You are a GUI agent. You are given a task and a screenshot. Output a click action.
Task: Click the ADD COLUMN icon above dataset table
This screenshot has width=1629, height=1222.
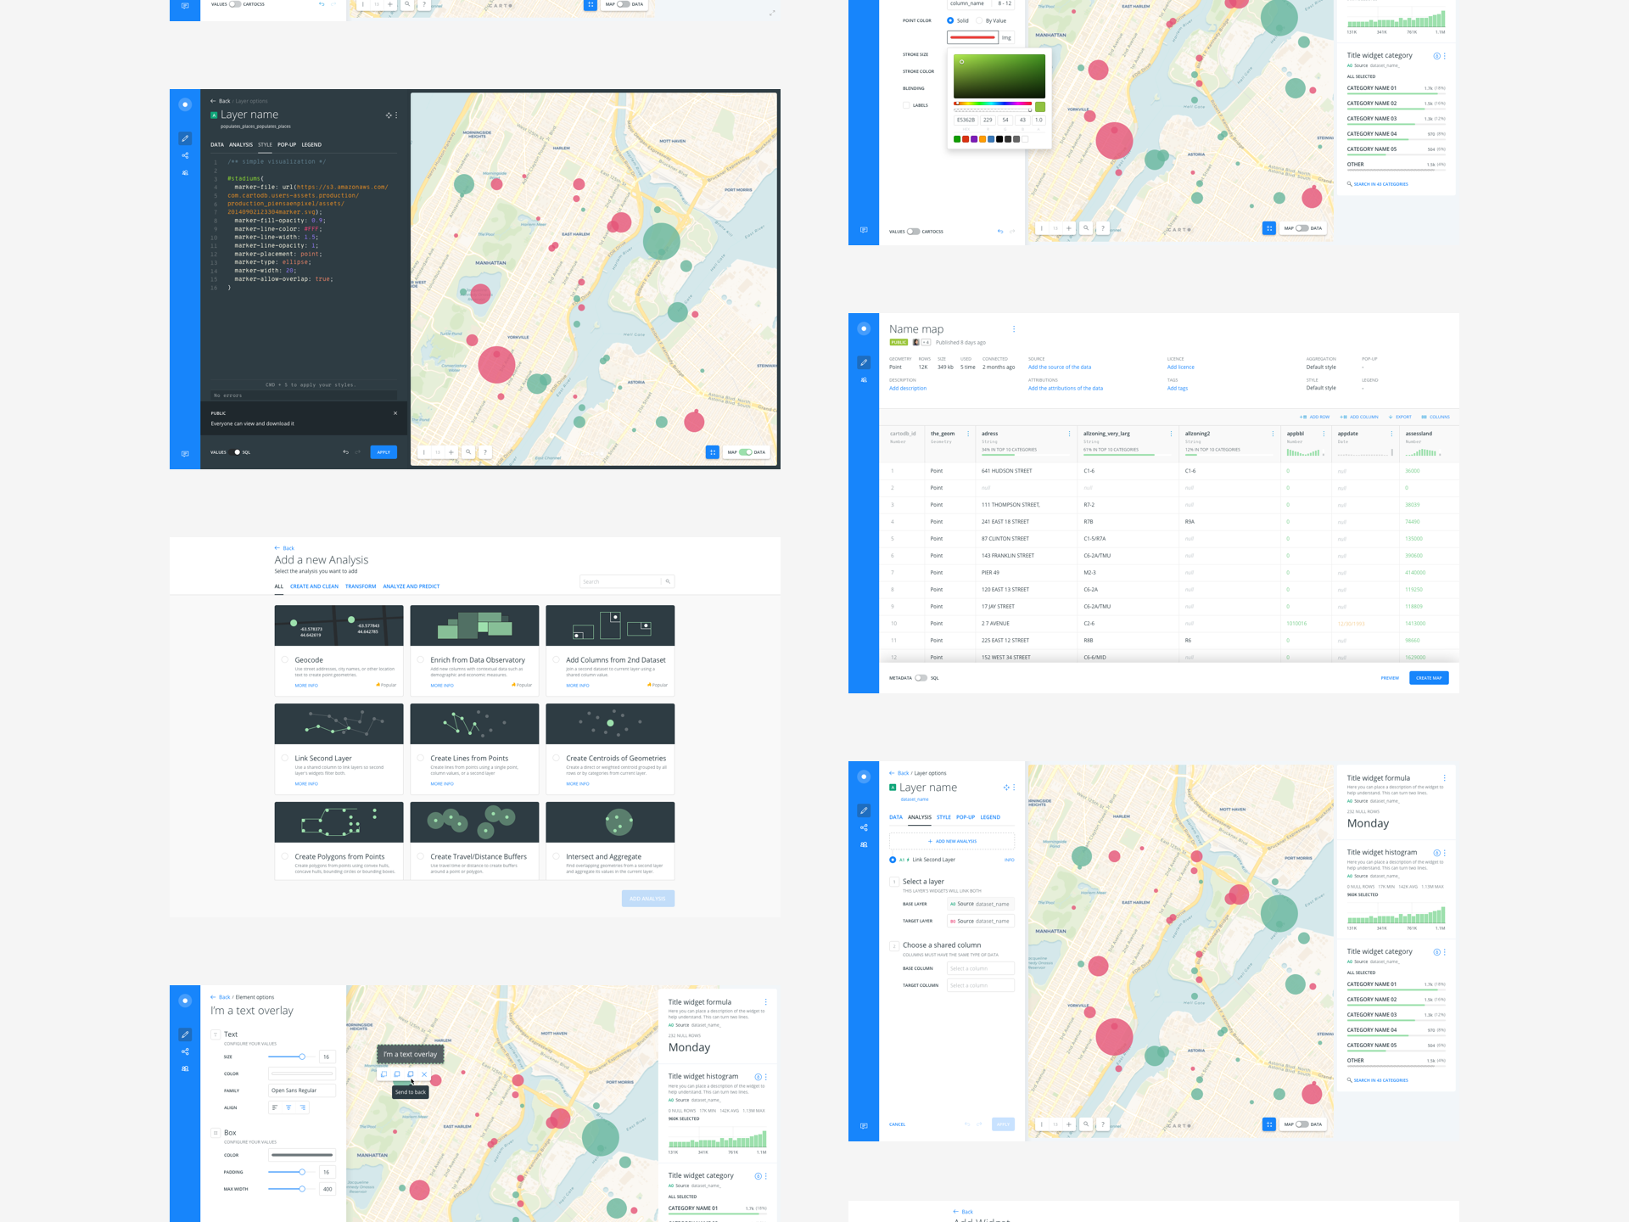[x=1343, y=417]
